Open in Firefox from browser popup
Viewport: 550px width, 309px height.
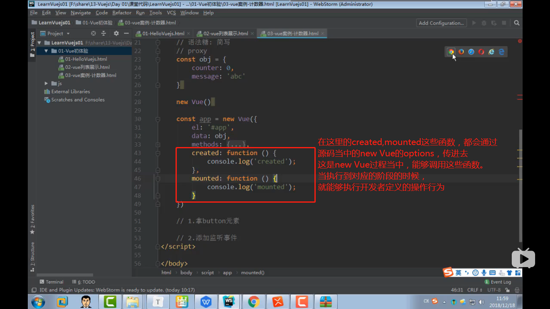(461, 52)
